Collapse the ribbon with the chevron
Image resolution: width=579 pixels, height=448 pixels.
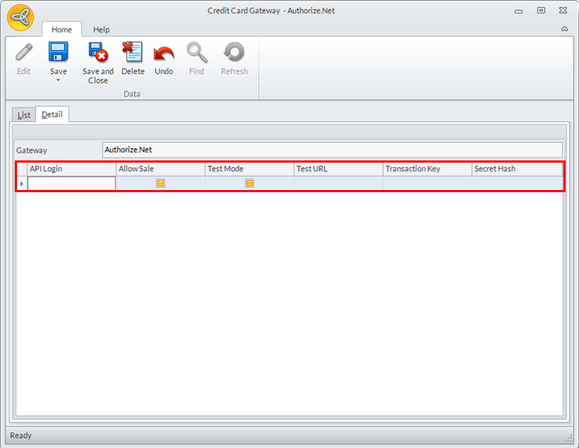pyautogui.click(x=564, y=29)
